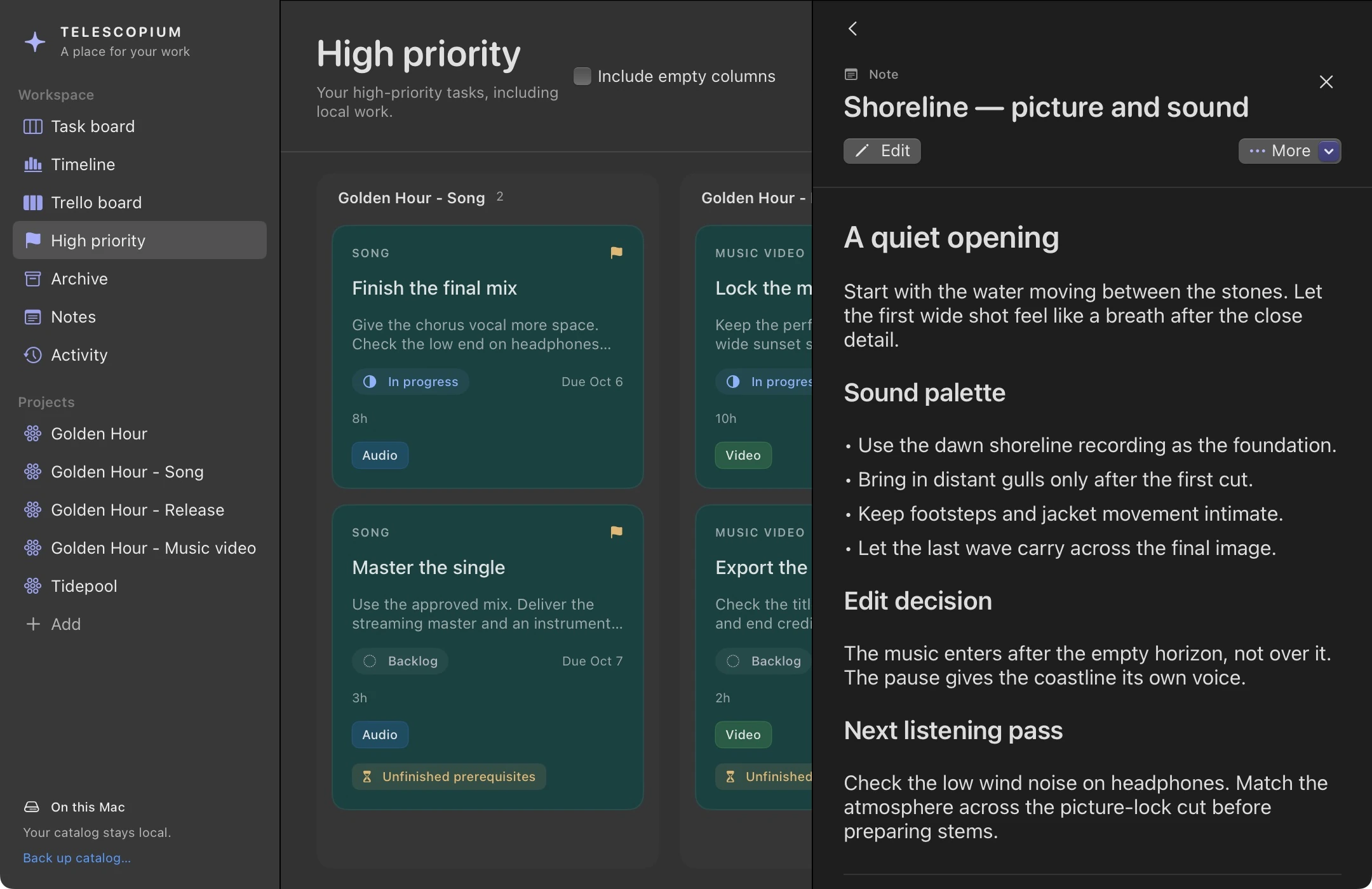Expand More dropdown arrow

pyautogui.click(x=1329, y=151)
